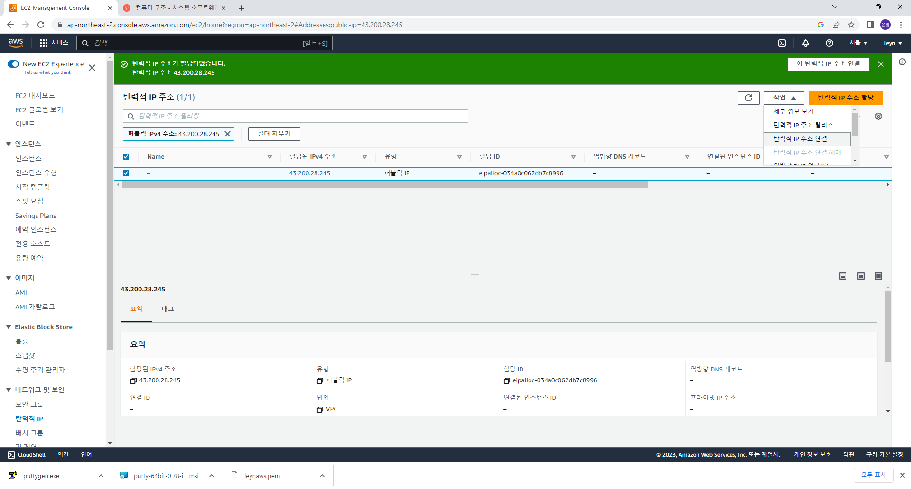
Task: Open 인스턴스 유형 in sidebar
Action: (36, 173)
